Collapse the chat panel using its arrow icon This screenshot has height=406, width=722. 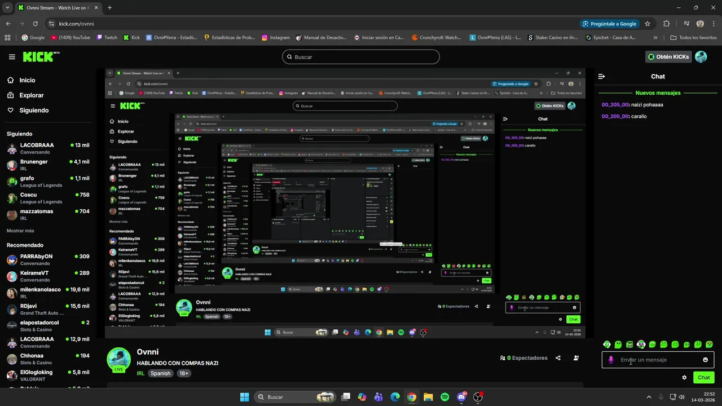[x=601, y=76]
